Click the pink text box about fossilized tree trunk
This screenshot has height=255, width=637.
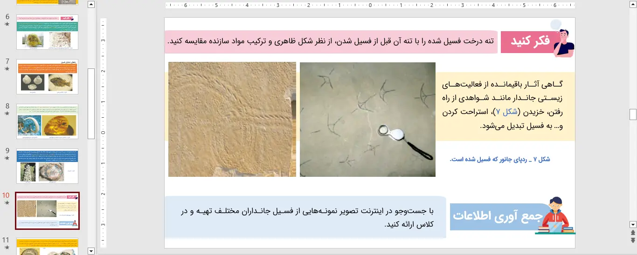click(x=331, y=42)
